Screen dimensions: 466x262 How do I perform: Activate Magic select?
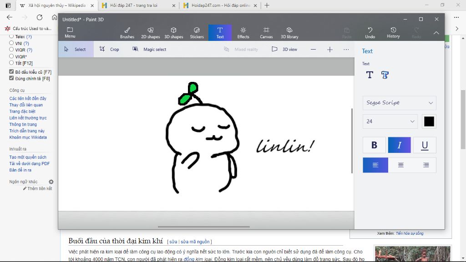click(149, 49)
